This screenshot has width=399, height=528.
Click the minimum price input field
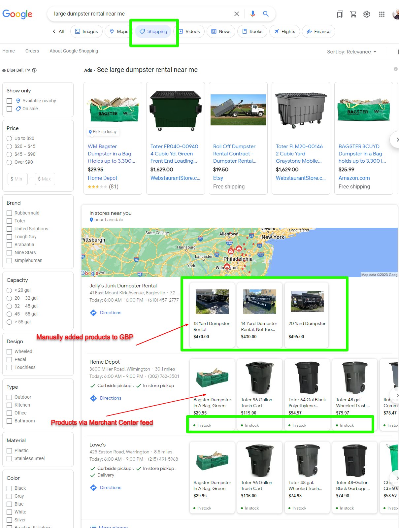click(17, 179)
